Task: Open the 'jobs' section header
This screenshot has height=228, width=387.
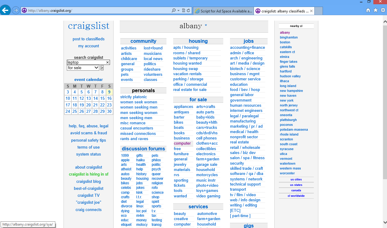Action: pyautogui.click(x=248, y=41)
